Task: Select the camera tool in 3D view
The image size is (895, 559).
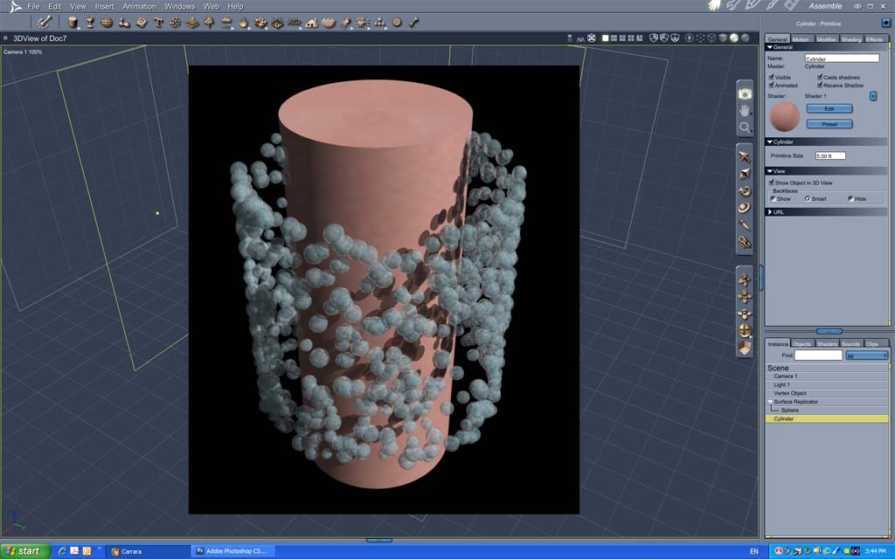Action: point(745,94)
